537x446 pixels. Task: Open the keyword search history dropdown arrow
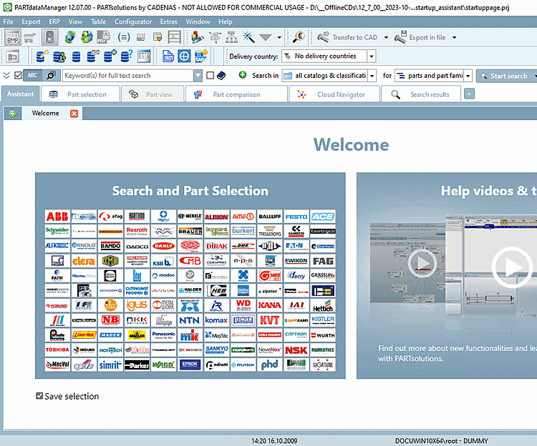(198, 76)
